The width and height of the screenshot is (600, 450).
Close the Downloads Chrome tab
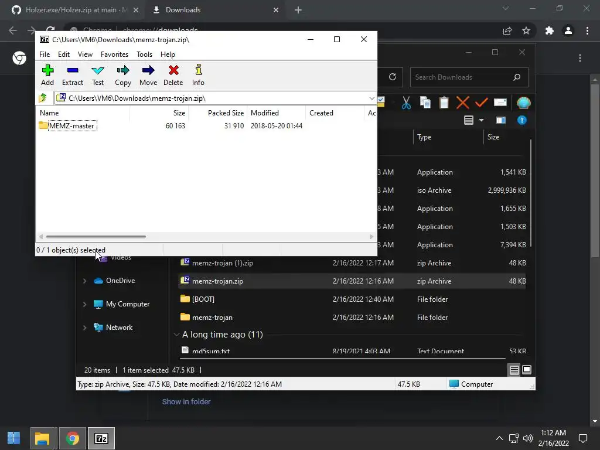276,10
